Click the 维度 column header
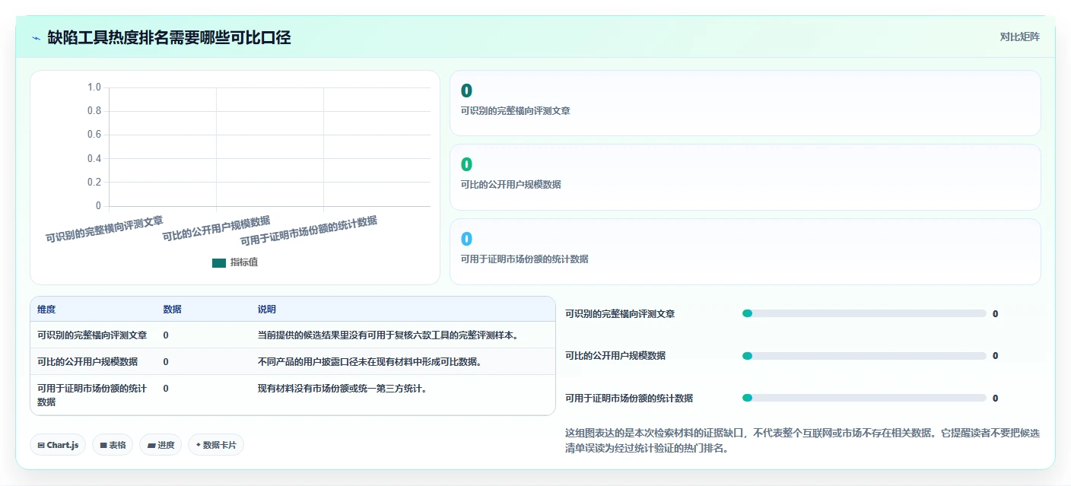Viewport: 1071px width, 486px height. (46, 310)
